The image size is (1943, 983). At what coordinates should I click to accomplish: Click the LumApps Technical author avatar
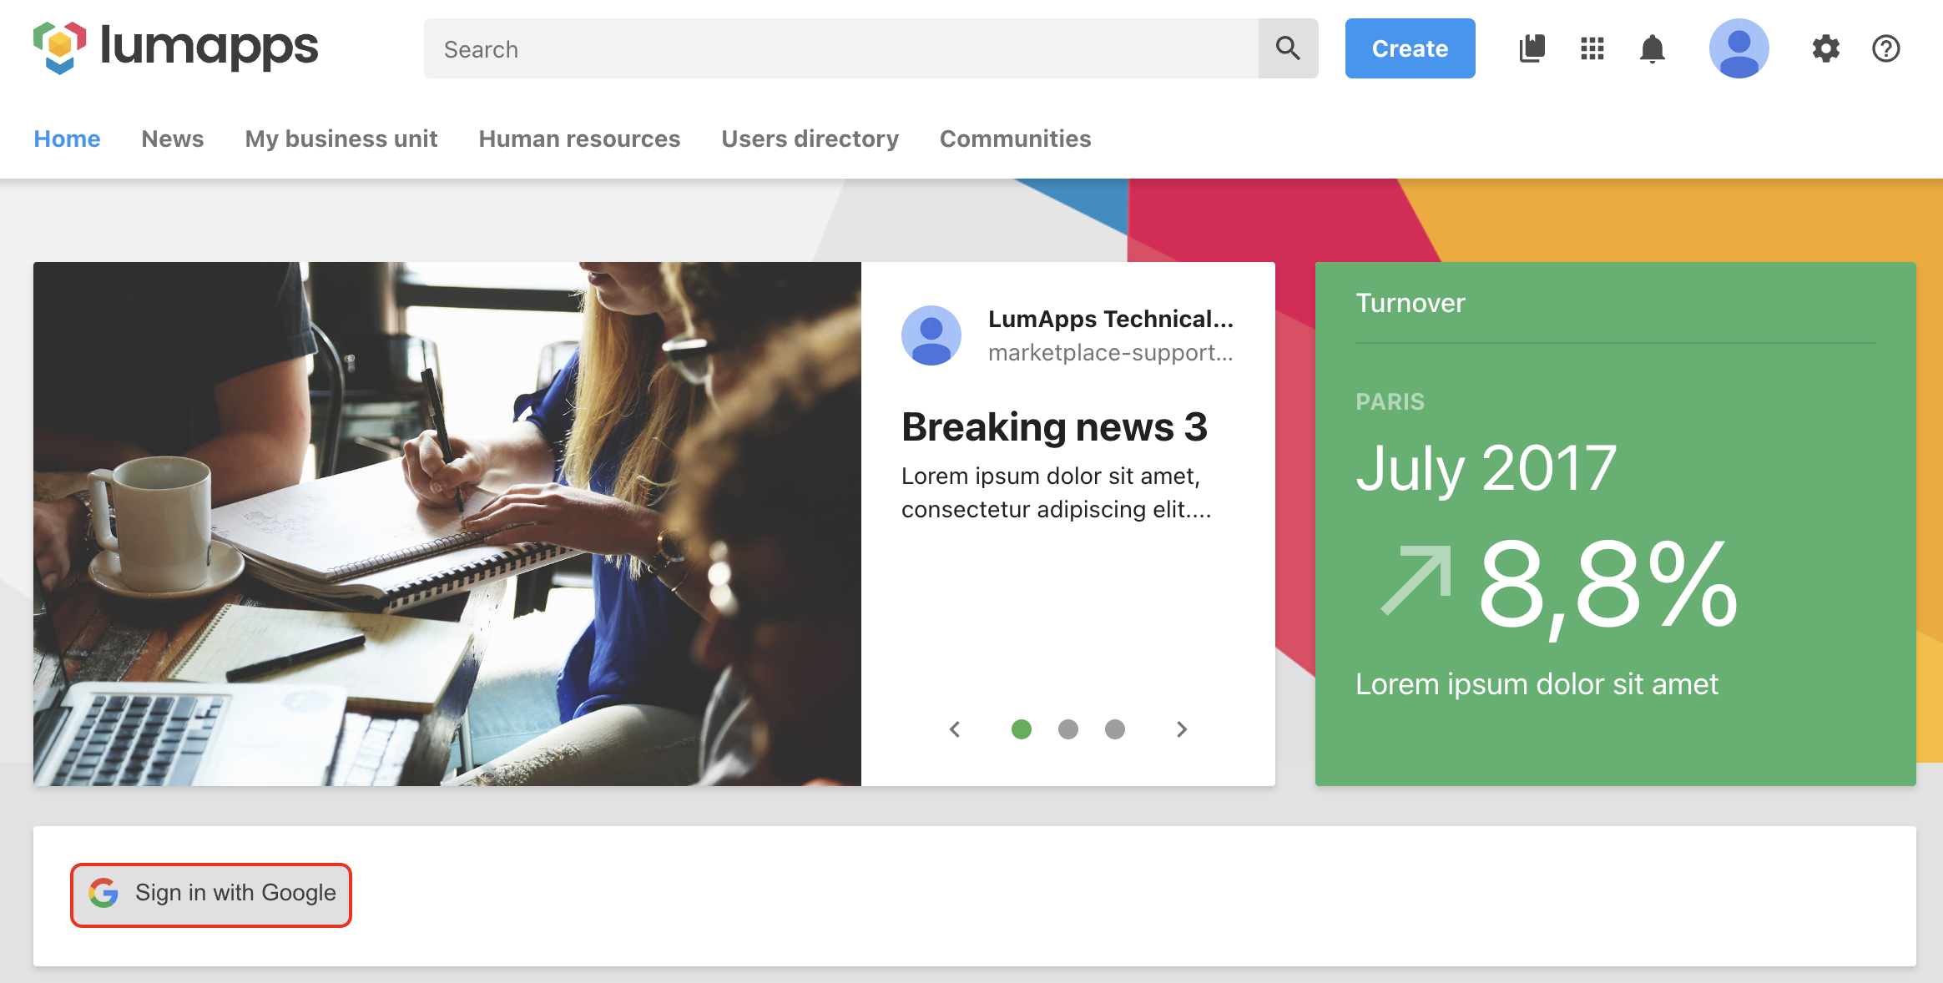point(931,335)
